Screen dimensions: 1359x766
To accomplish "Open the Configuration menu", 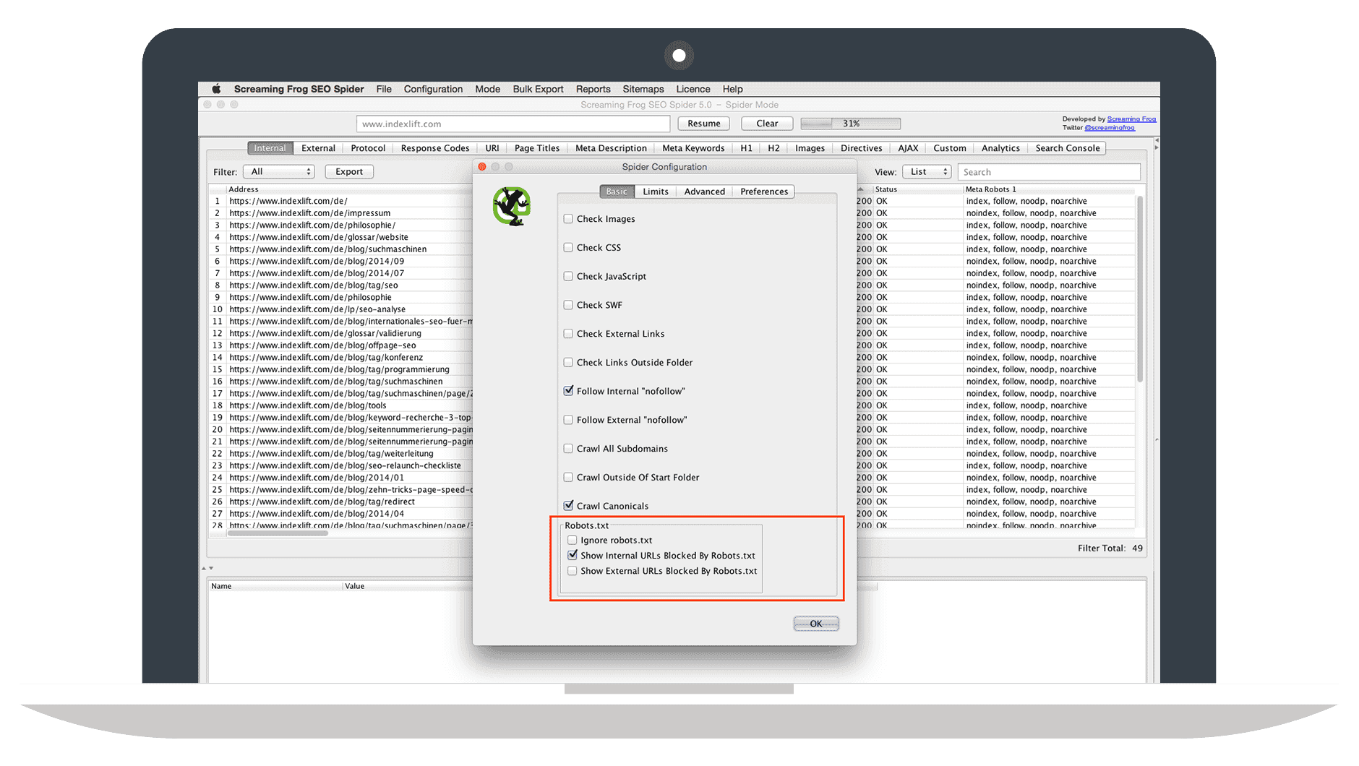I will [433, 89].
